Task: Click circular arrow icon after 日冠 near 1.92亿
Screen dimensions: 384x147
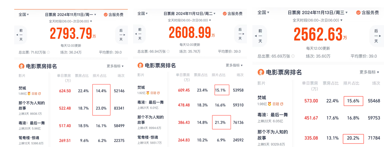Action: coord(158,93)
